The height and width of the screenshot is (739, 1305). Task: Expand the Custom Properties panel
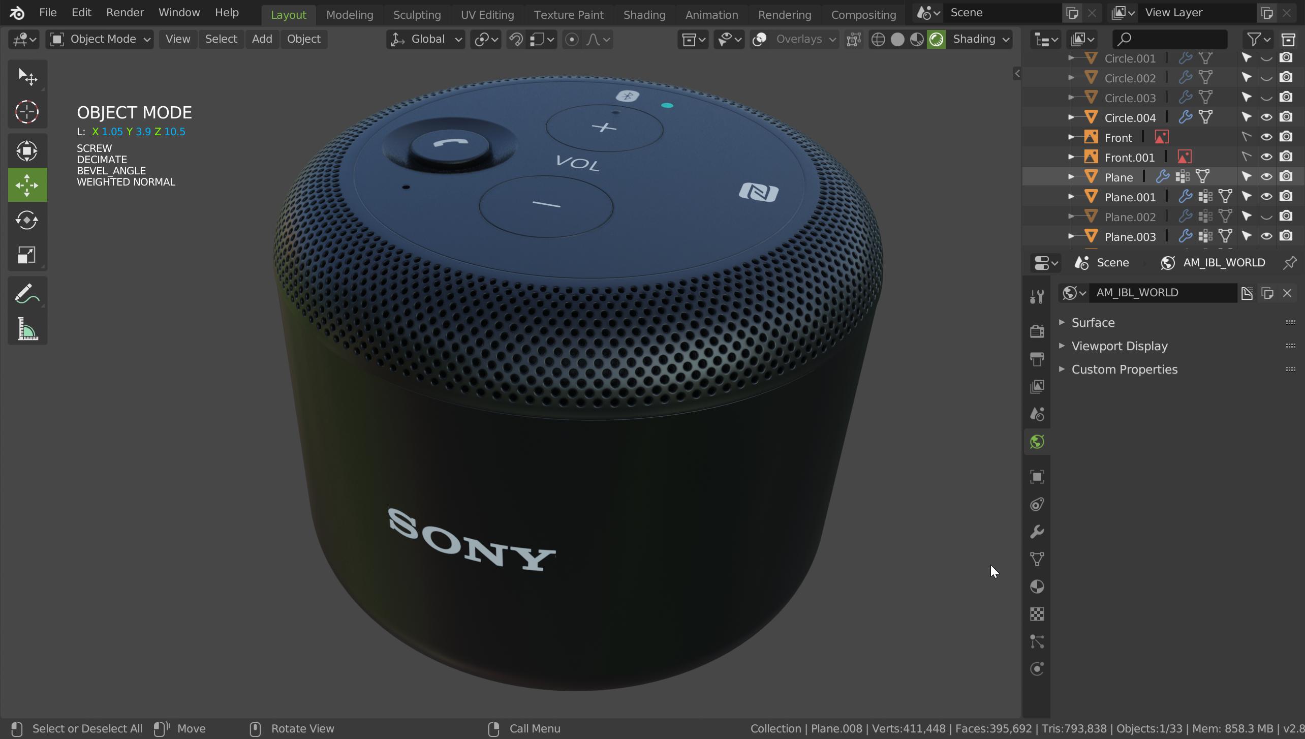point(1124,369)
